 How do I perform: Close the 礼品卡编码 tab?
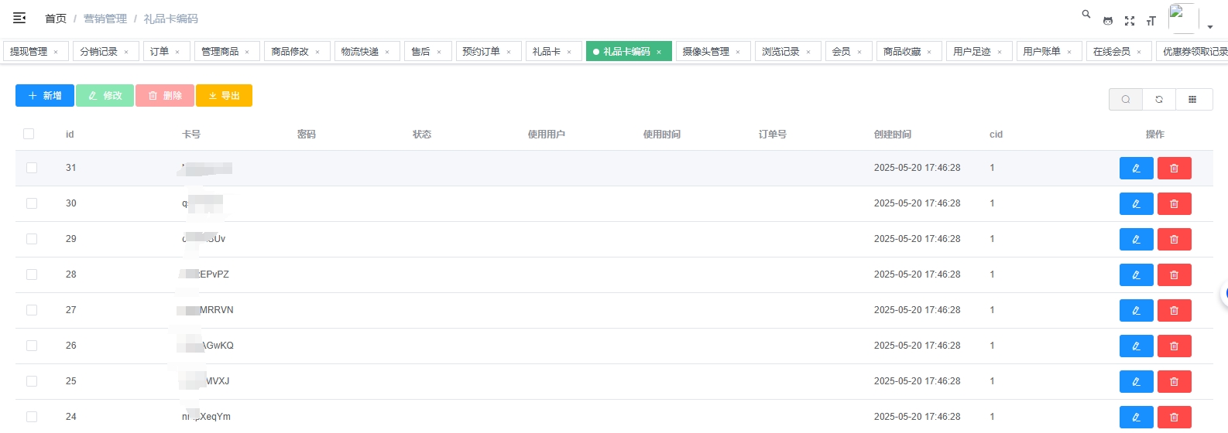(x=659, y=52)
